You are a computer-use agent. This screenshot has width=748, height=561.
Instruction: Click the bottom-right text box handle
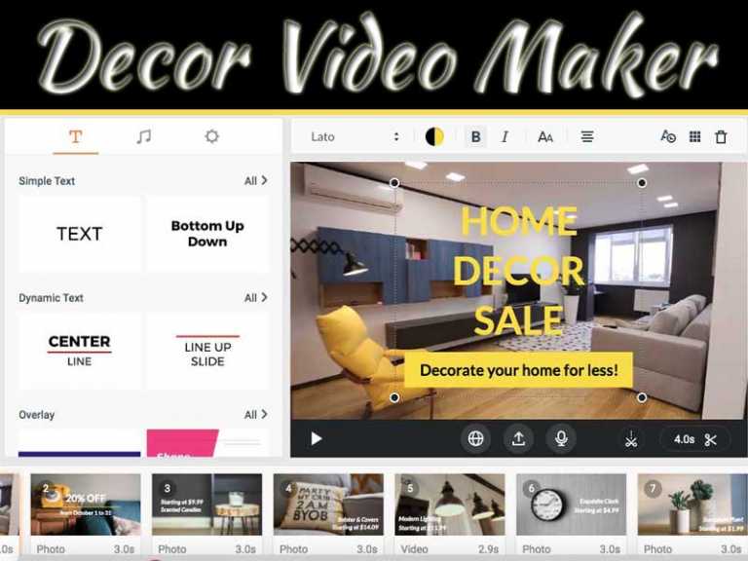tap(642, 397)
